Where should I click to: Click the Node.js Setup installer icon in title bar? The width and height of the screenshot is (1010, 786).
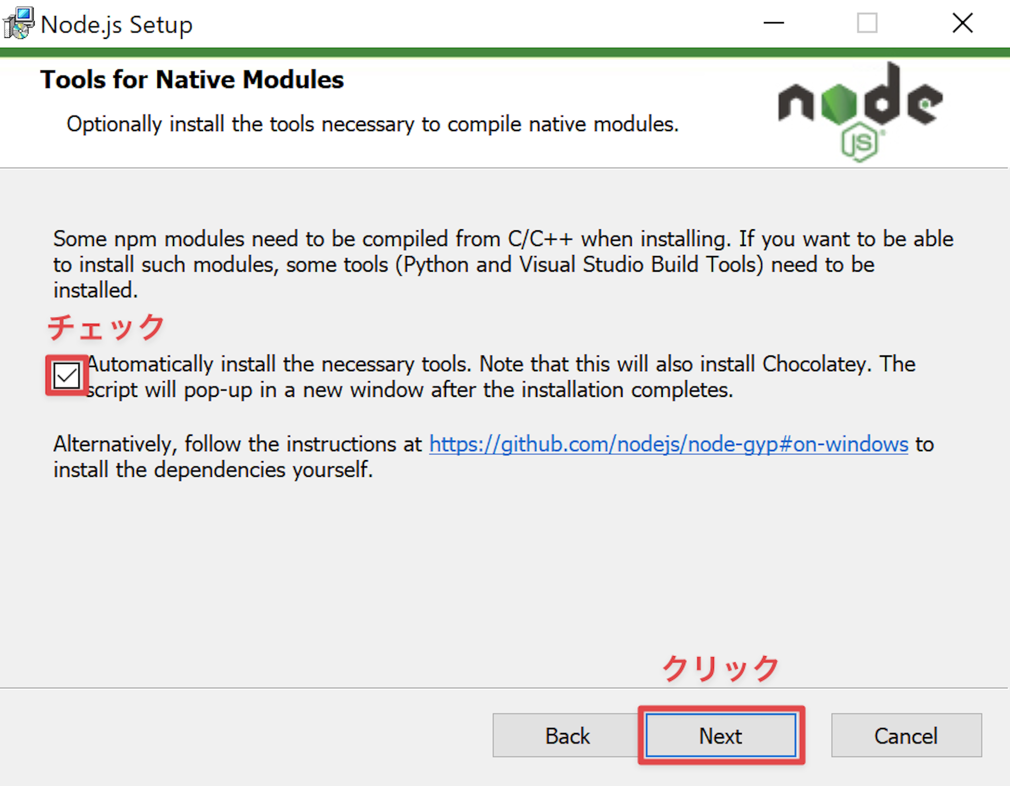[19, 23]
